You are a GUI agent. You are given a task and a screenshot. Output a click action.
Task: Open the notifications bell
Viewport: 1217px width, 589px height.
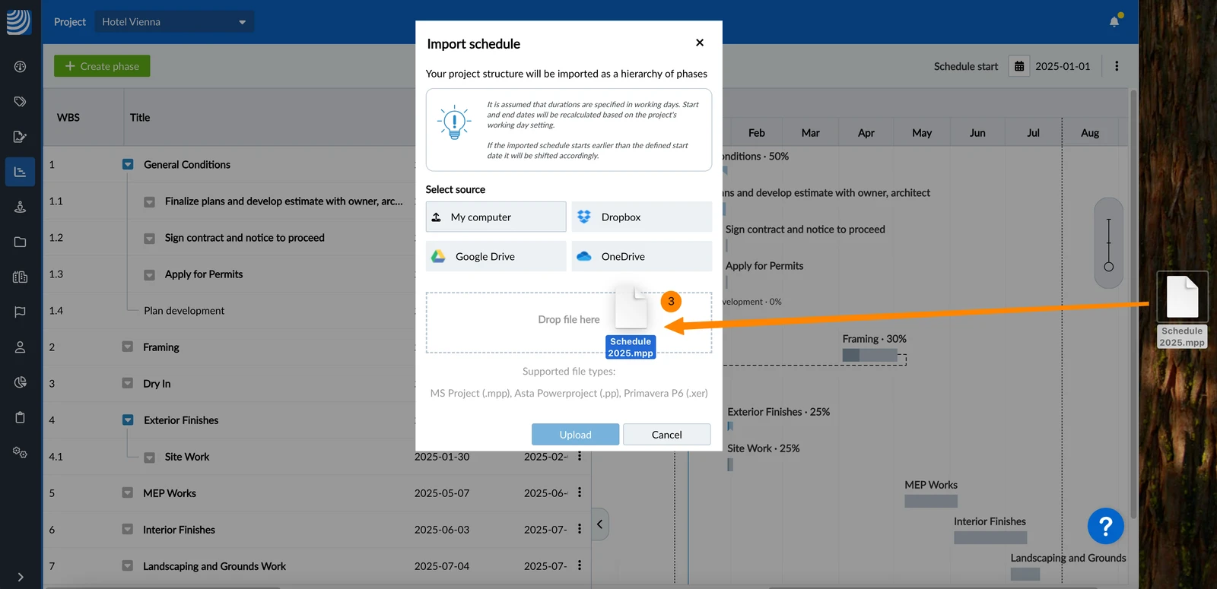[1114, 21]
